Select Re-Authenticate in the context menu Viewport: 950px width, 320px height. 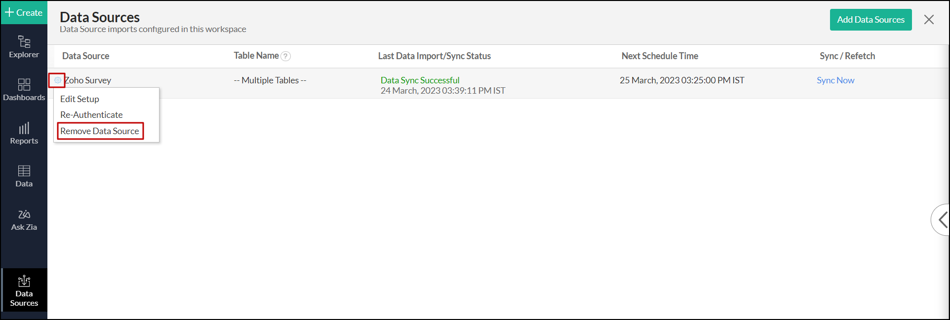click(91, 114)
